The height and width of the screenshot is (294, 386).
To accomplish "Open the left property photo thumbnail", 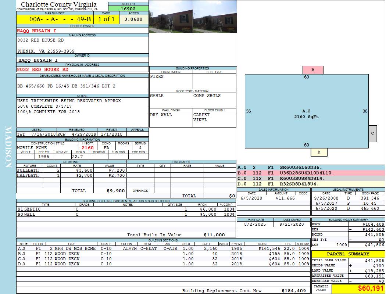I will click(171, 17).
